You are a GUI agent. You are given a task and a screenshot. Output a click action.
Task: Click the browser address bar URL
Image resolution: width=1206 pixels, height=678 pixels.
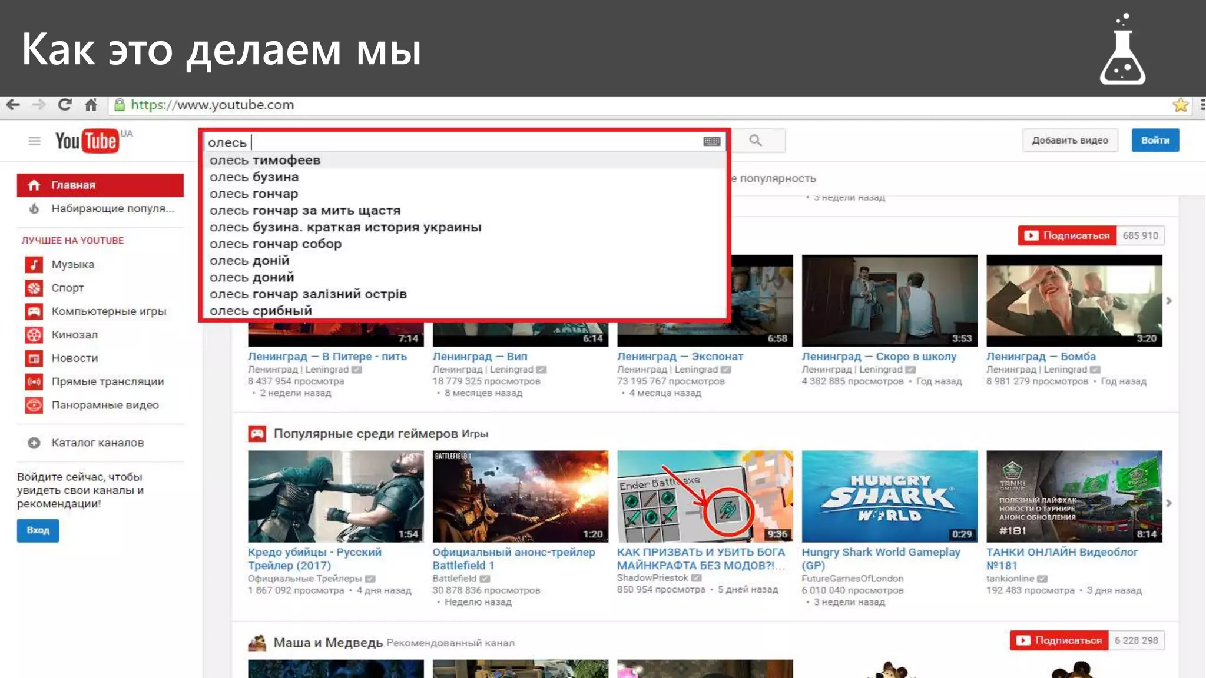(212, 105)
